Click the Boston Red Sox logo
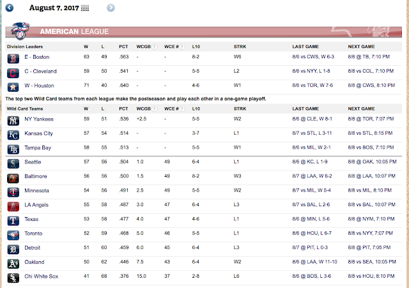 pos(13,59)
